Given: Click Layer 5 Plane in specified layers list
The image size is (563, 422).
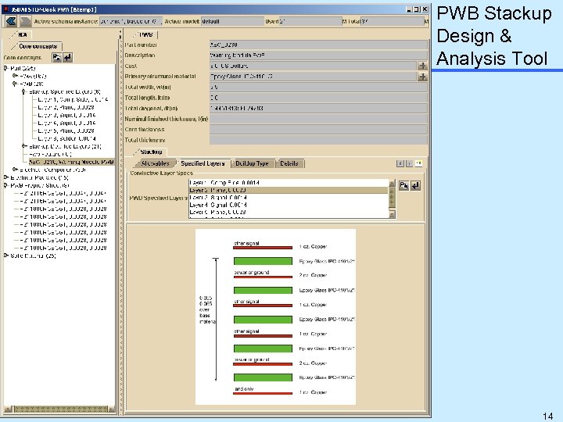Looking at the screenshot, I should 289,212.
